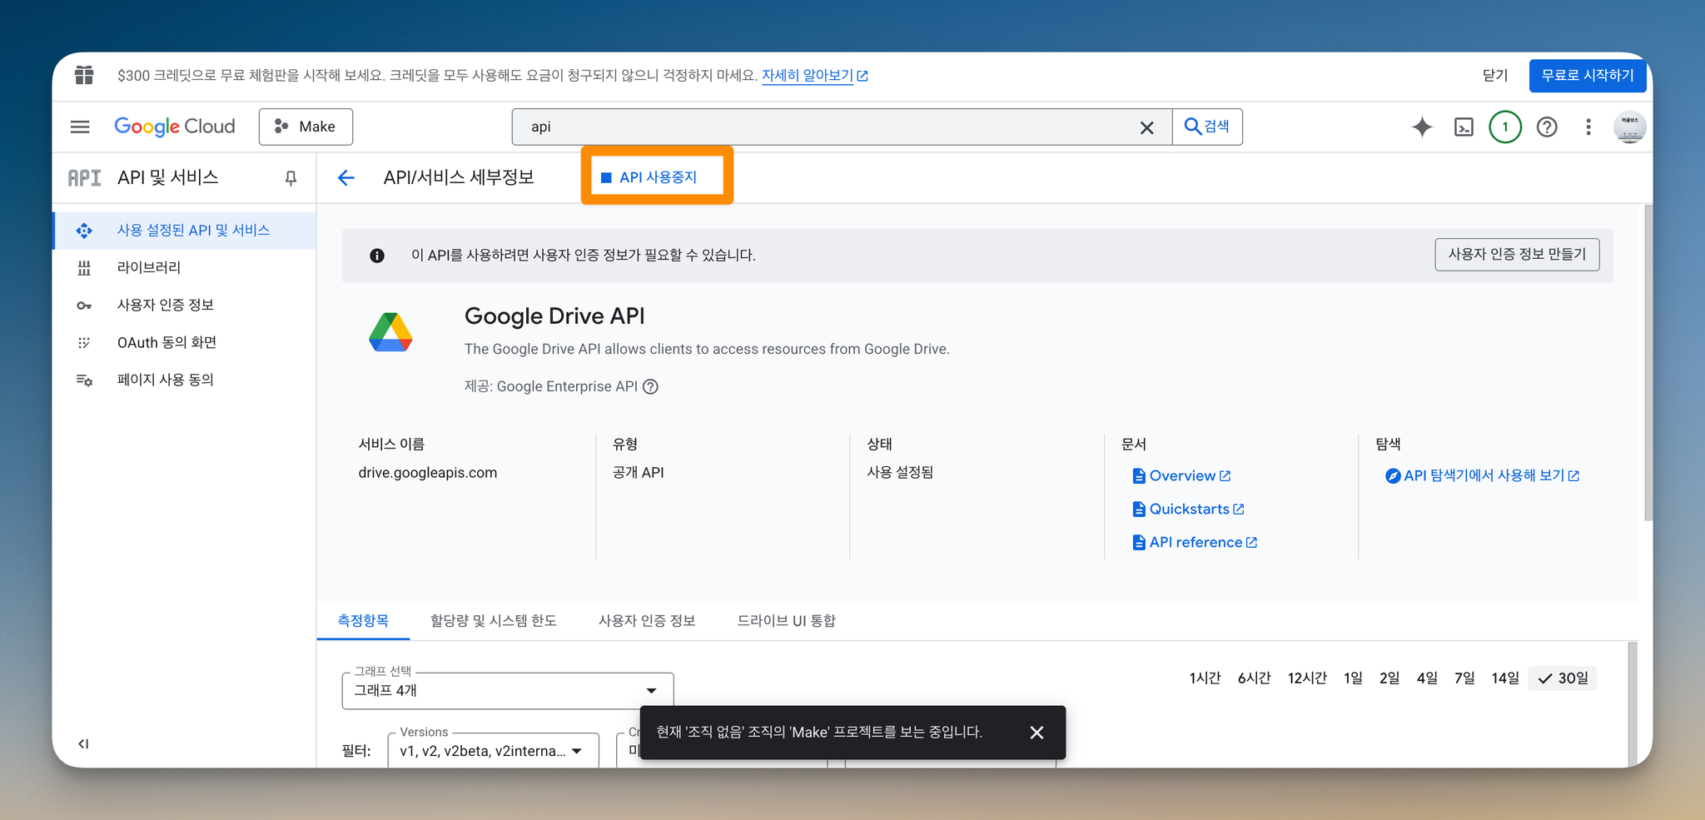Expand the 그래프 4개 dropdown
1705x820 pixels.
point(507,690)
